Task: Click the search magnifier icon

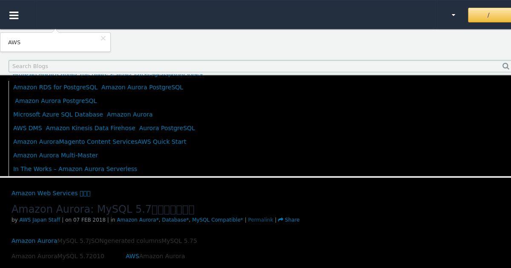Action: click(x=505, y=66)
